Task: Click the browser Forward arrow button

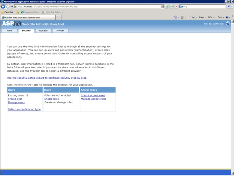Action: [8, 7]
